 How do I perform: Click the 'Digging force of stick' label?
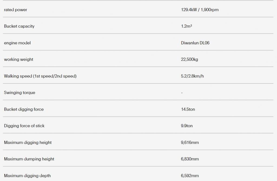(x=24, y=126)
